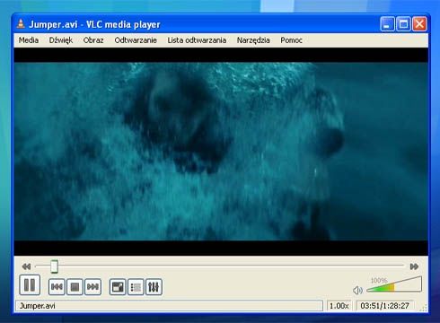This screenshot has height=323, width=440.
Task: Open the Pomoc menu
Action: [291, 40]
